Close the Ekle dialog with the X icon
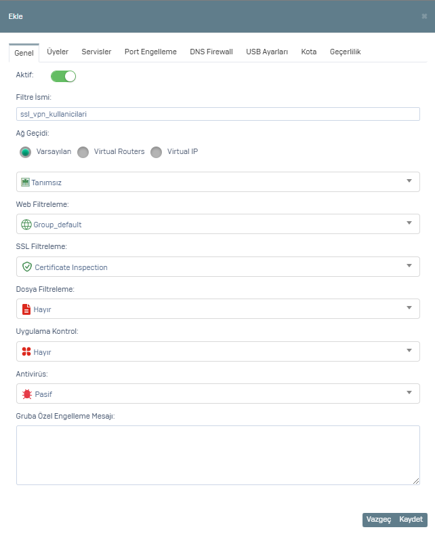 pyautogui.click(x=424, y=16)
